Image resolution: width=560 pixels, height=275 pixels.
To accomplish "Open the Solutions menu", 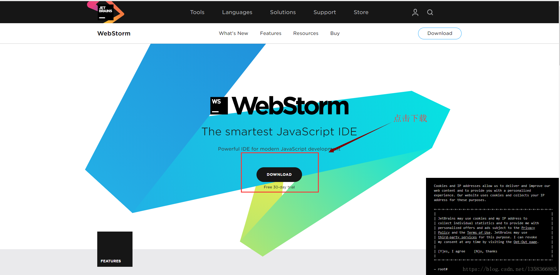I will point(283,12).
